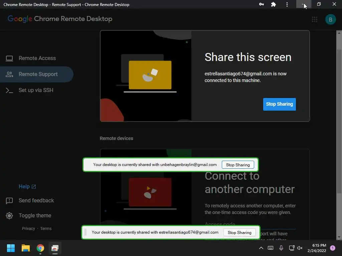Open the network tray icon
Image resolution: width=342 pixels, height=256 pixels.
(x=292, y=248)
